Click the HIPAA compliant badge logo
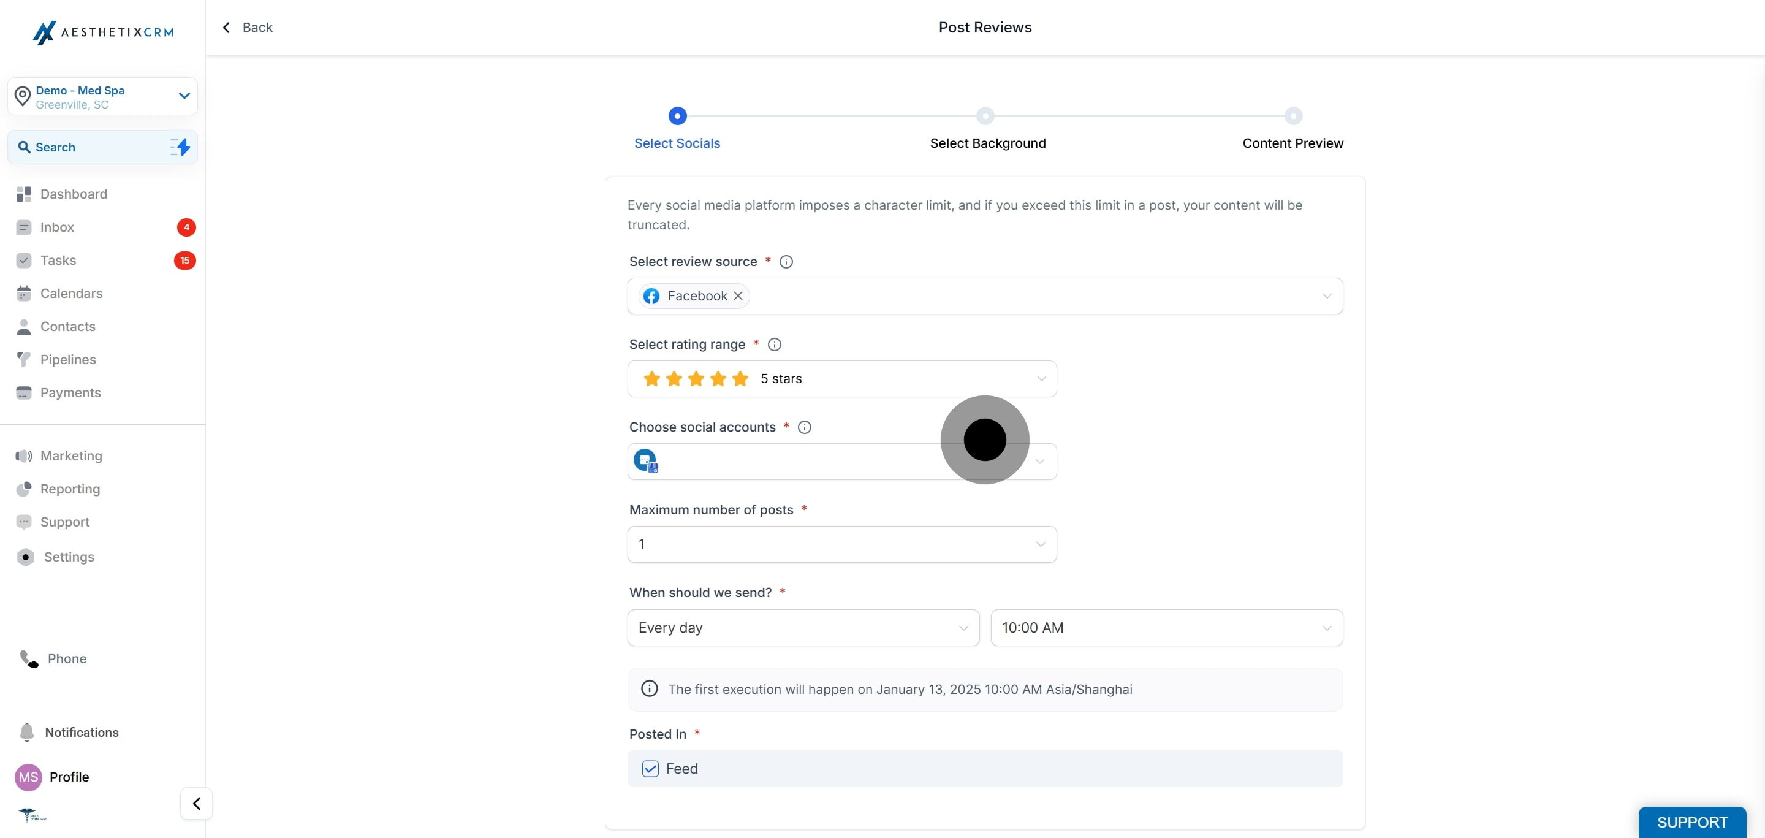 (x=31, y=814)
